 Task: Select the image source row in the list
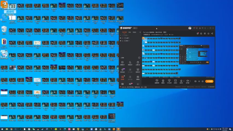(130, 41)
